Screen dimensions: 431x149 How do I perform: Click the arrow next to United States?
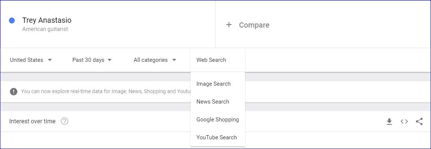[50, 60]
